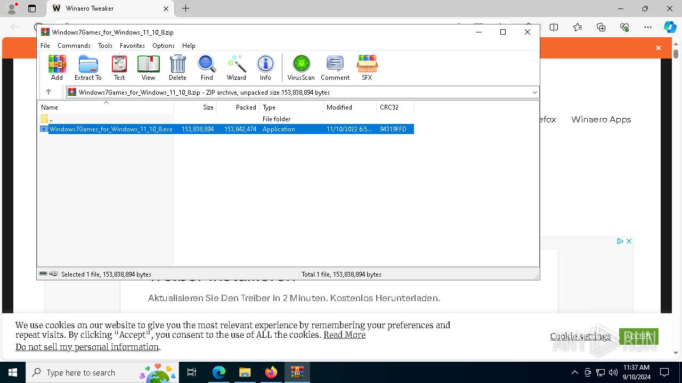Screen dimensions: 682x383
Task: Open the archive Comment tool
Action: click(335, 68)
